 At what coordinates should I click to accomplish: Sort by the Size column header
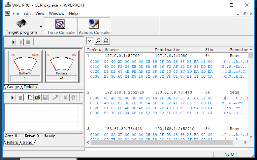(x=215, y=50)
